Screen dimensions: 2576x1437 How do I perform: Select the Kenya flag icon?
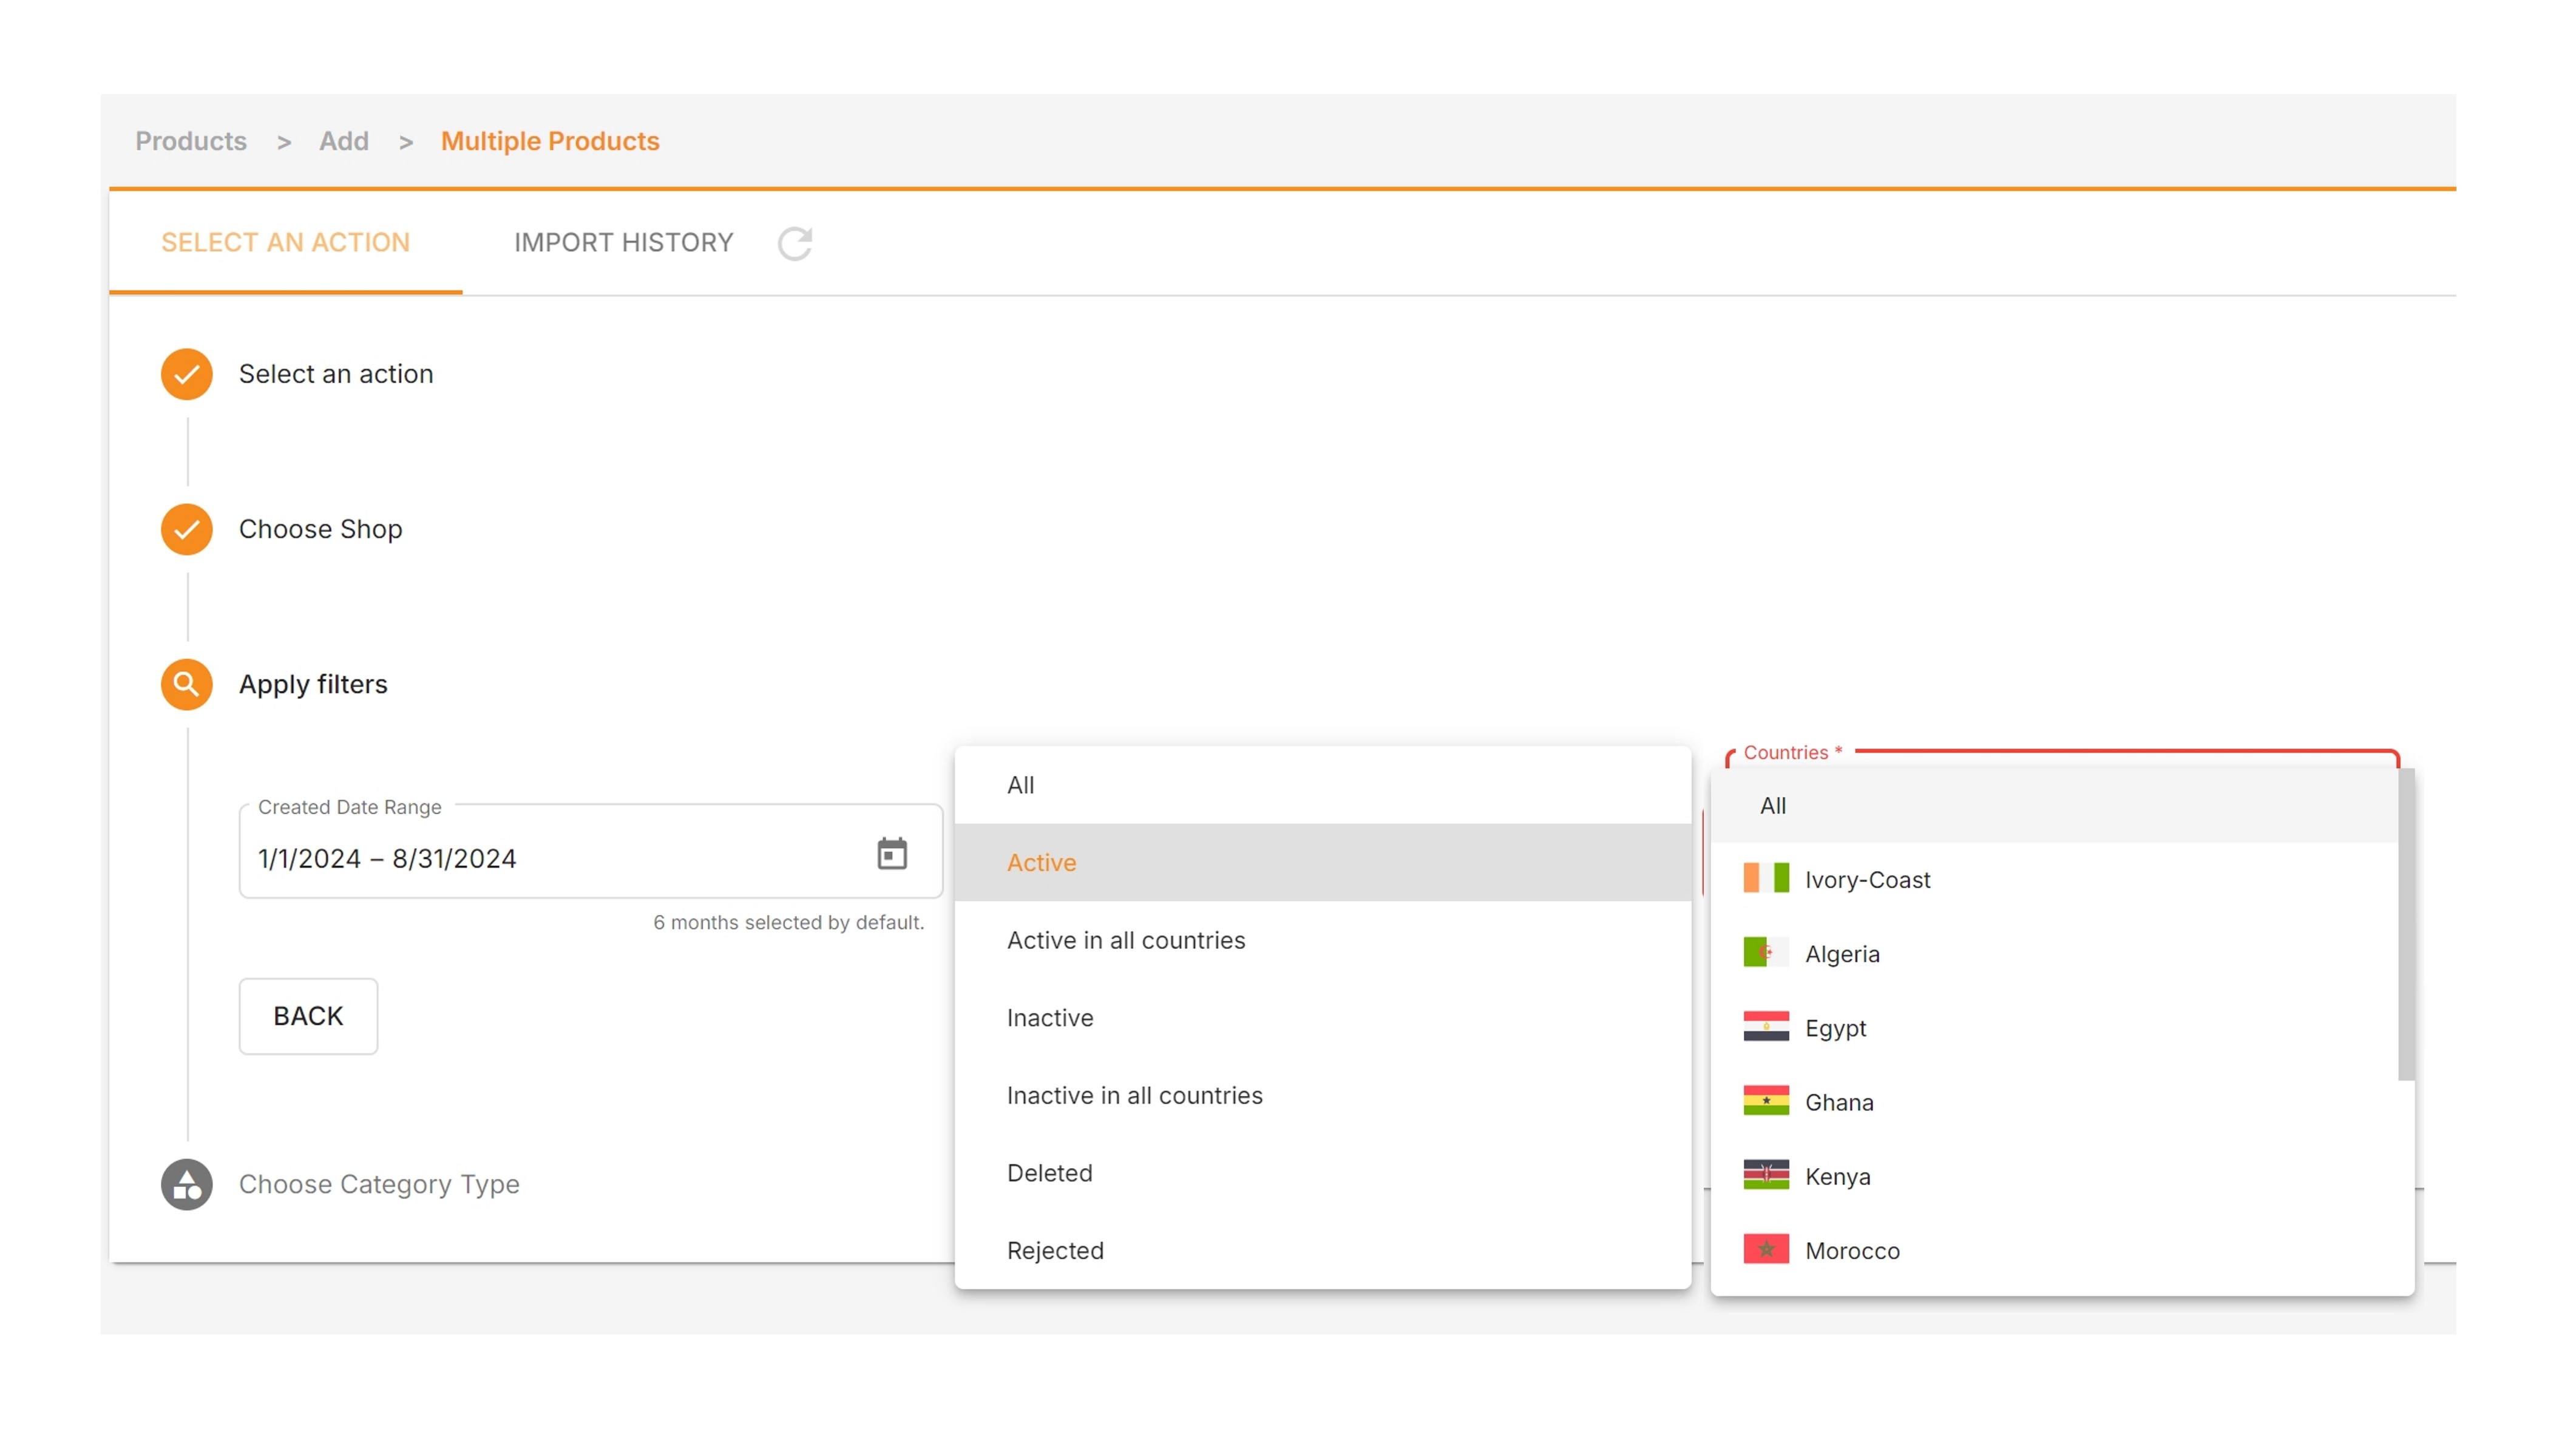[1766, 1175]
